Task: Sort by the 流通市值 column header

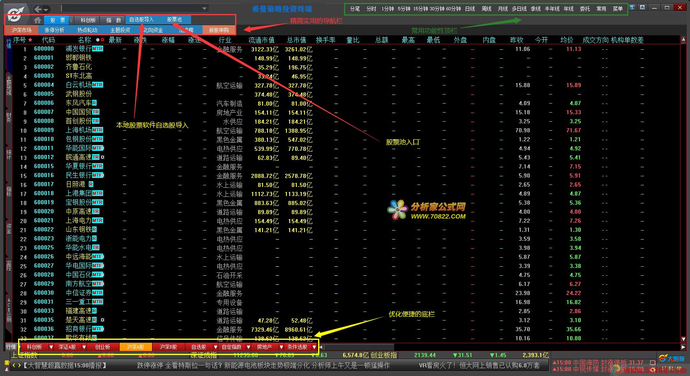Action: (x=261, y=40)
